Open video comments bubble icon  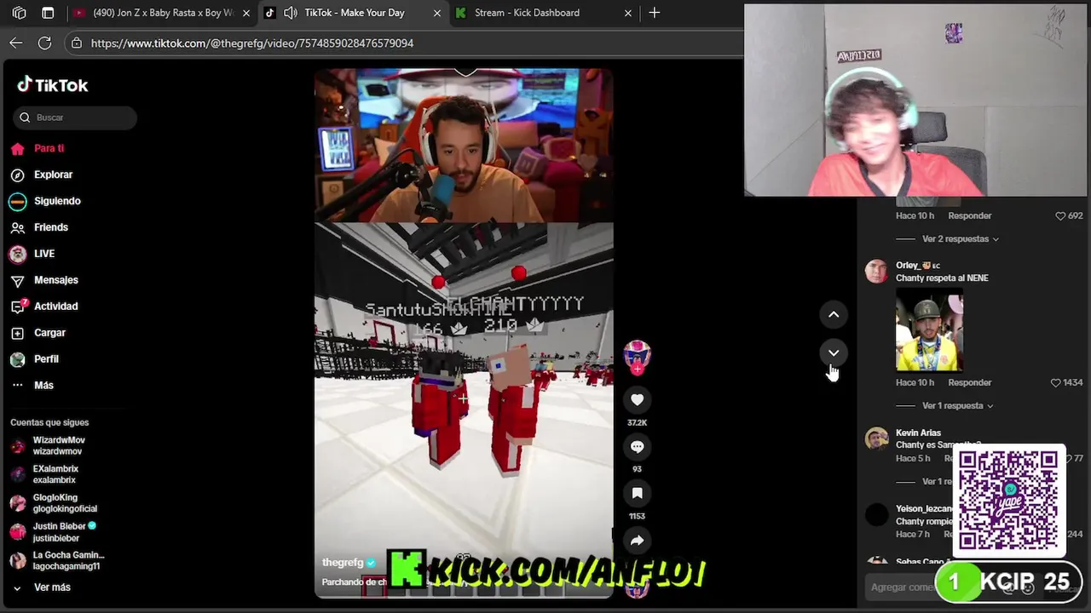pos(637,446)
